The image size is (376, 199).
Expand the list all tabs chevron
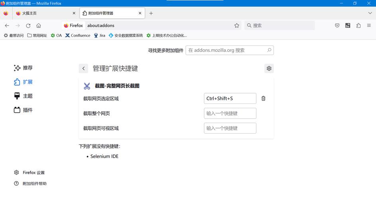370,13
